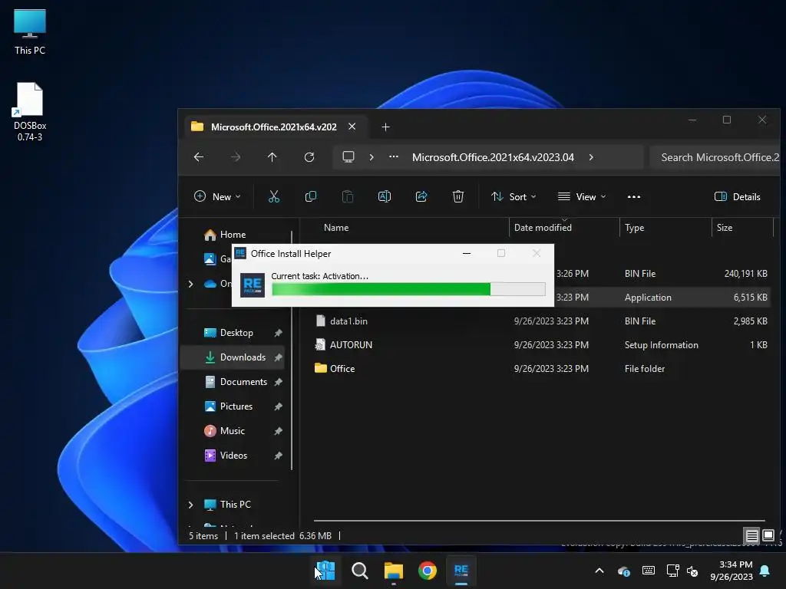Open Downloads in the navigation pane

pos(243,357)
